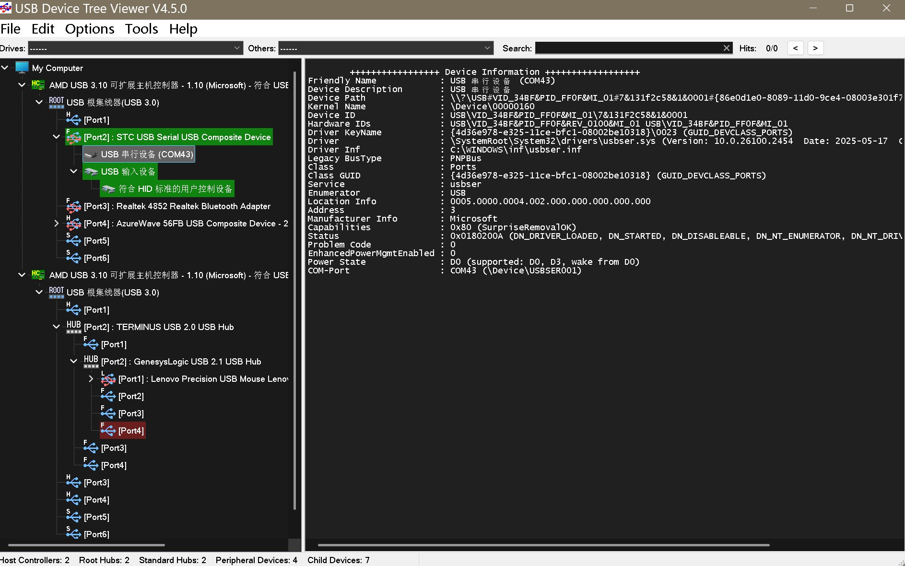This screenshot has height=566, width=905.
Task: Click inside the Search input box
Action: pyautogui.click(x=628, y=48)
